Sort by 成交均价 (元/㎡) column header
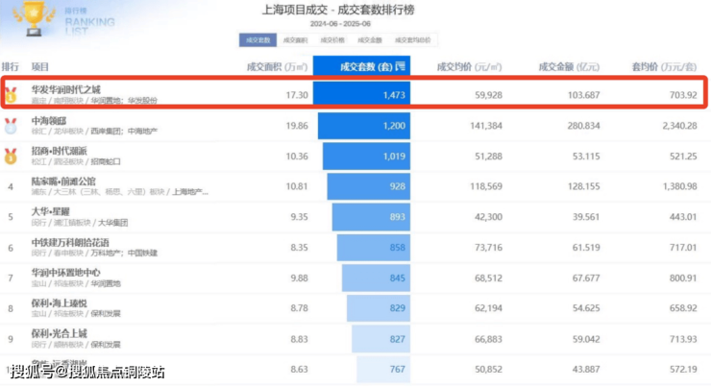Image resolution: width=711 pixels, height=387 pixels. pyautogui.click(x=469, y=67)
